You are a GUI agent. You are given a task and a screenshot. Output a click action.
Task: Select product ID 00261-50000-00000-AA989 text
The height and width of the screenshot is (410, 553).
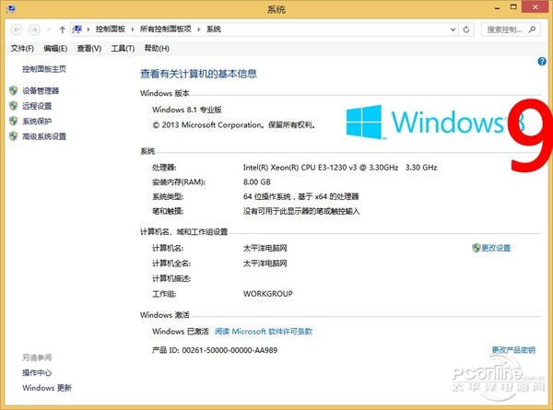pos(229,350)
